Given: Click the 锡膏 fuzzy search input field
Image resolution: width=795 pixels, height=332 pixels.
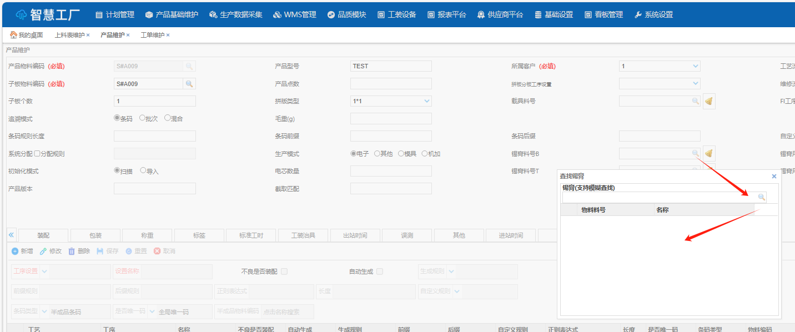Looking at the screenshot, I should [x=658, y=197].
